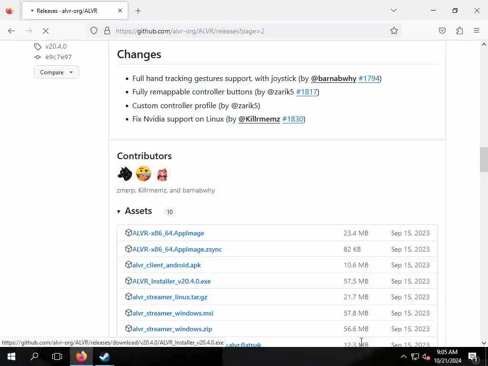Screen dimensions: 488x366
Task: Open the Firefox hamburger application menu
Action: pos(477,30)
